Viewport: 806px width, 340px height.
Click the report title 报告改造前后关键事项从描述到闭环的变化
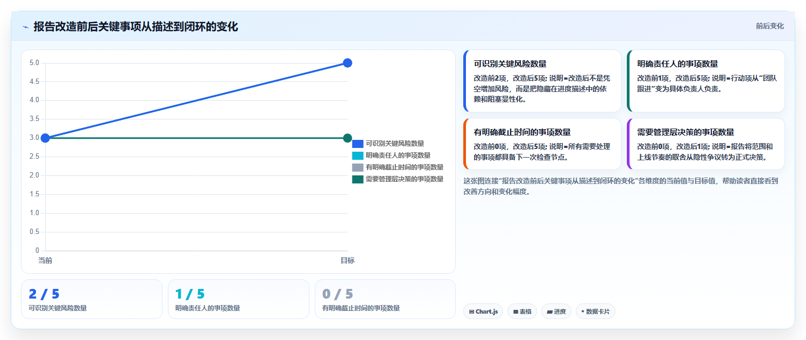coord(136,27)
